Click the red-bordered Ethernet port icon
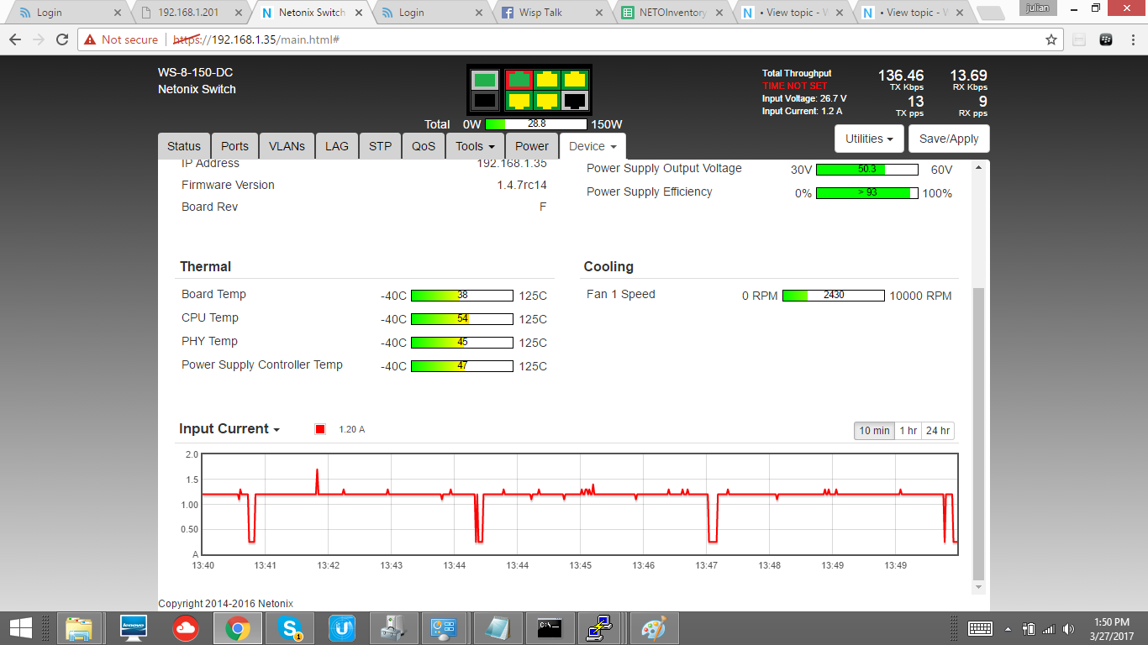1148x645 pixels. (x=519, y=81)
